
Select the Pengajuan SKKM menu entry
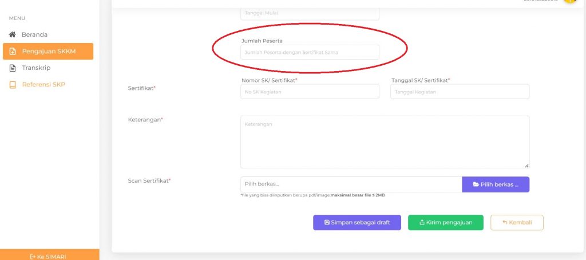point(48,51)
